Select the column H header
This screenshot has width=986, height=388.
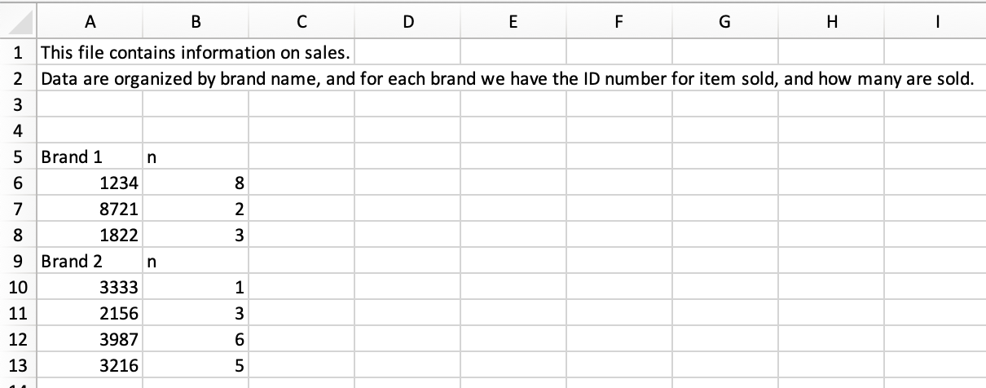(x=830, y=24)
